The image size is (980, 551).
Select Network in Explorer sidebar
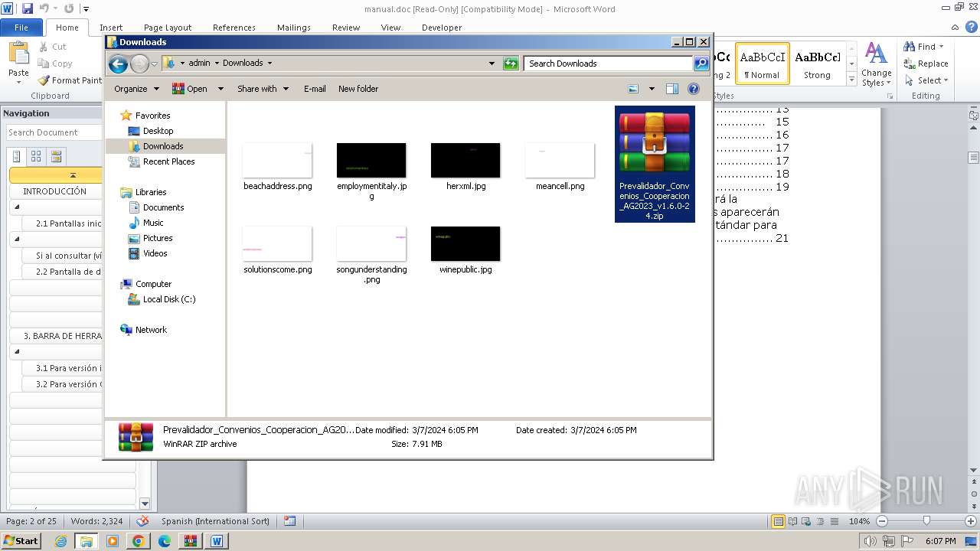point(151,330)
